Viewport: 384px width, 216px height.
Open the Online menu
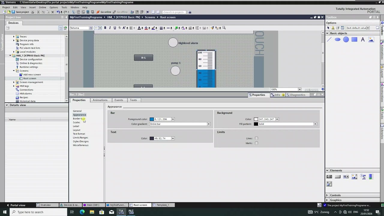click(43, 7)
